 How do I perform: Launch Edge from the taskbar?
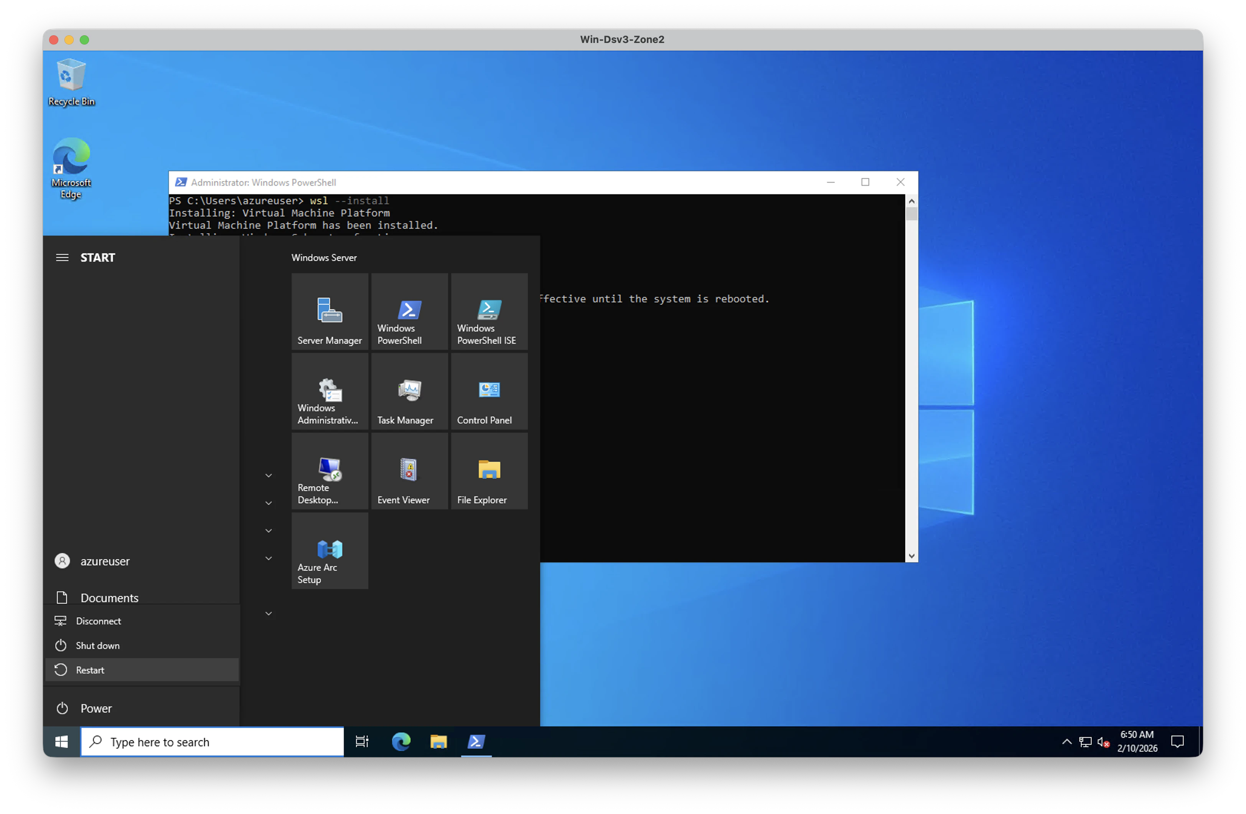pyautogui.click(x=401, y=741)
